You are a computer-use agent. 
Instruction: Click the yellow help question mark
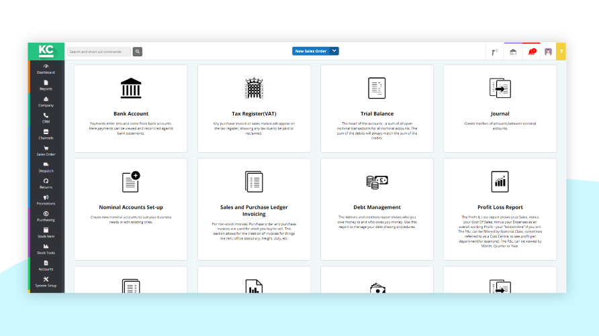coord(561,52)
